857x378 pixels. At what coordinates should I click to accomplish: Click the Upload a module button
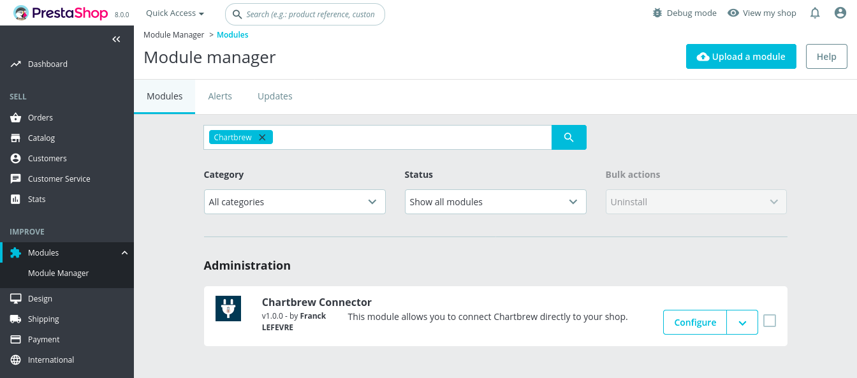point(741,57)
